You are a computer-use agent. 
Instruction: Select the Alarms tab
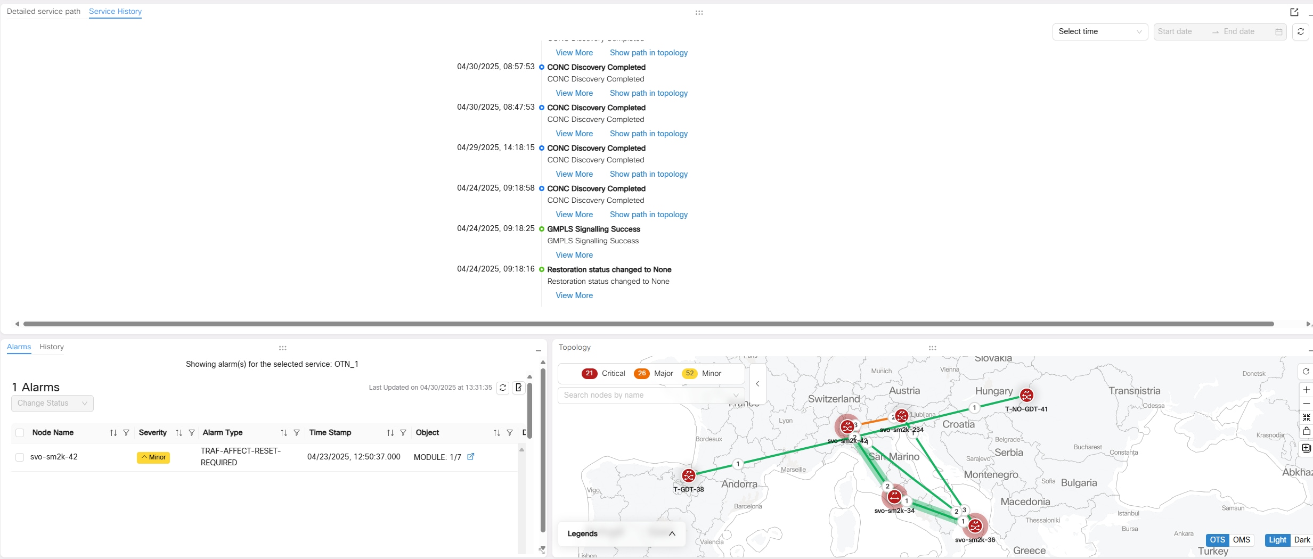19,347
